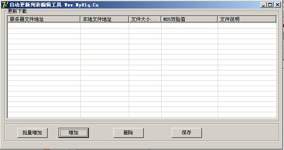Maximize the update list editor window
The width and height of the screenshot is (284, 150).
pyautogui.click(x=270, y=5)
